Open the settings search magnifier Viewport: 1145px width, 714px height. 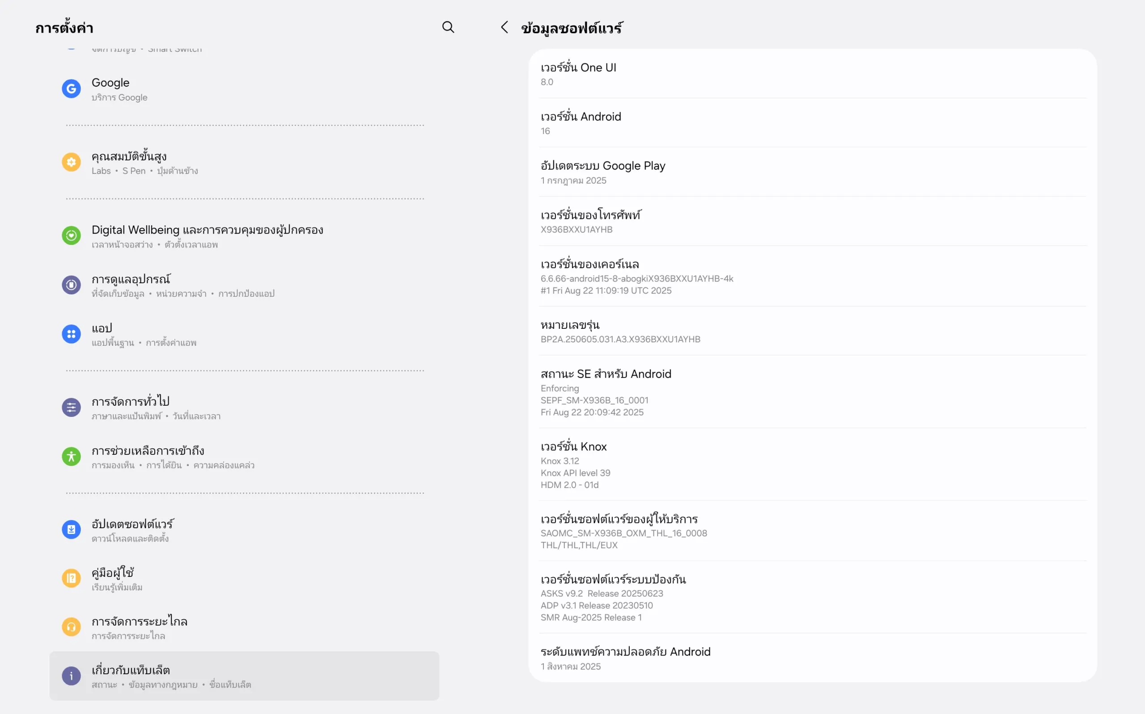(448, 27)
